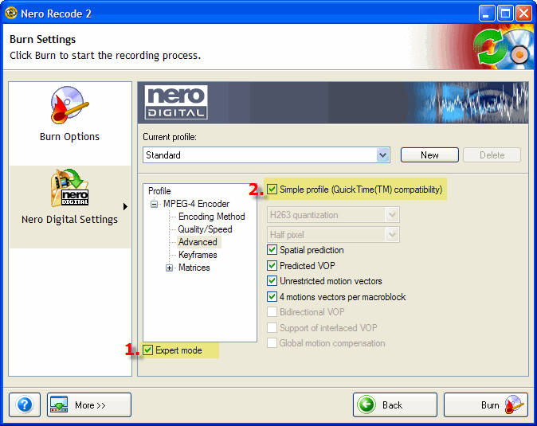537x426 pixels.
Task: Click the Nero Recode title bar icon
Action: point(11,13)
